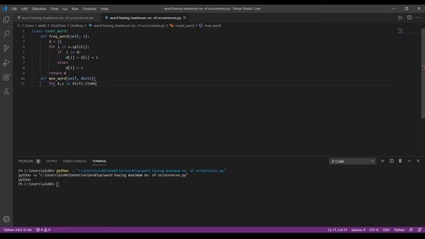
Task: Change language mode via 'Python' status
Action: point(399,230)
